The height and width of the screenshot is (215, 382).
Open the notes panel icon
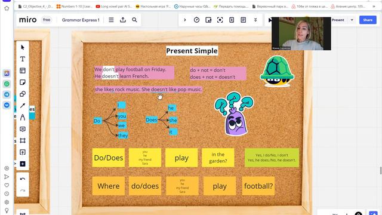(244, 20)
